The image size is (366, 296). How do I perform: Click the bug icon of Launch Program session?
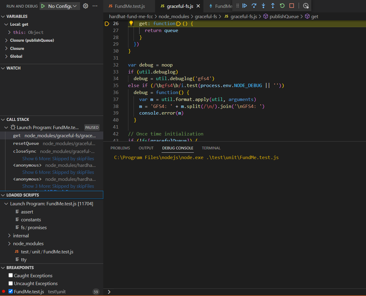click(x=13, y=128)
